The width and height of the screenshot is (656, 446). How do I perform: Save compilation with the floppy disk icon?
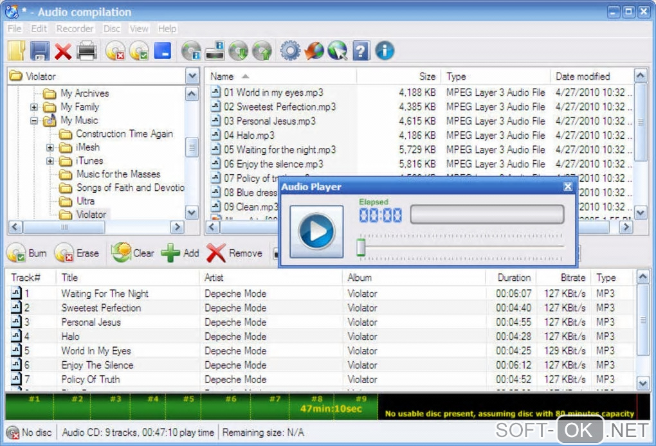(40, 51)
